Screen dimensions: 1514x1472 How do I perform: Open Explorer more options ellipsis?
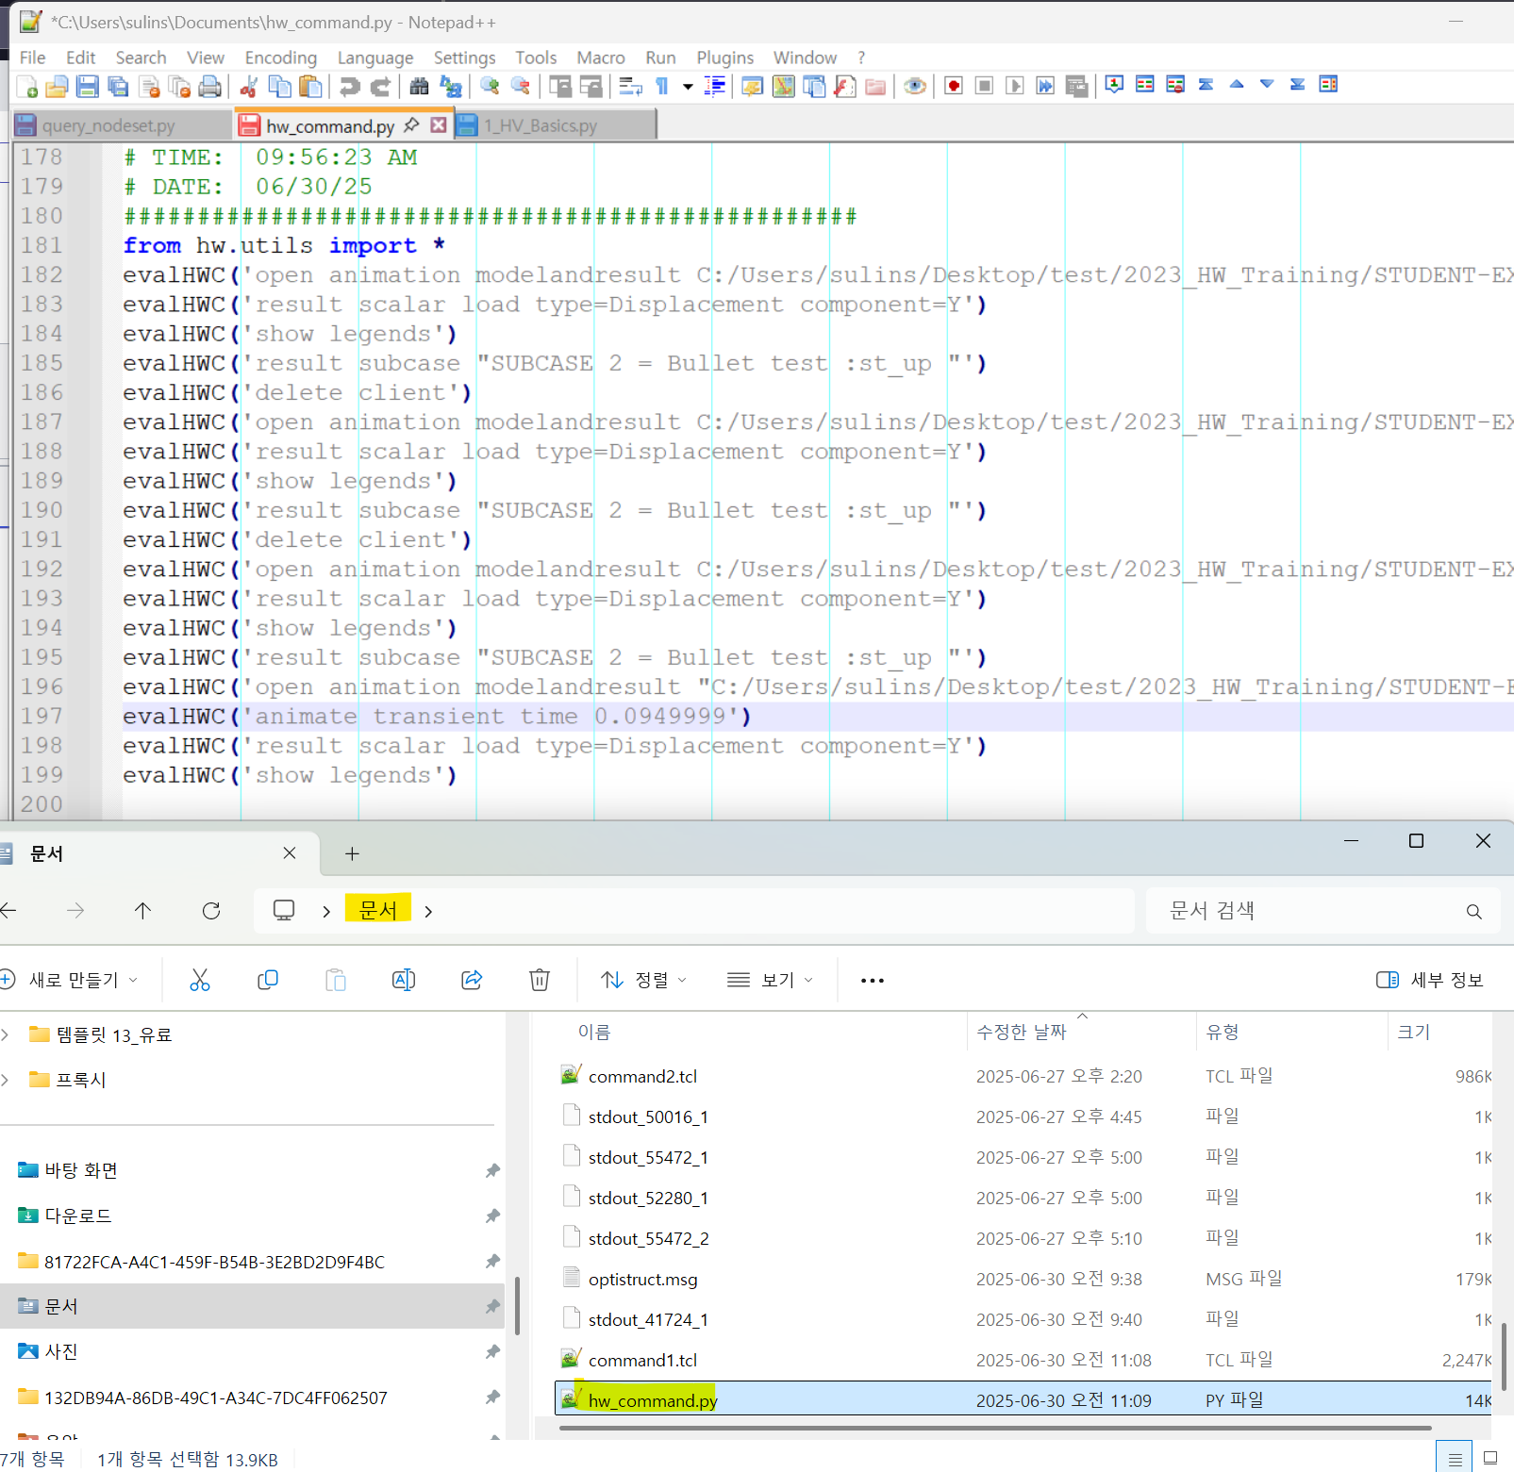873,980
